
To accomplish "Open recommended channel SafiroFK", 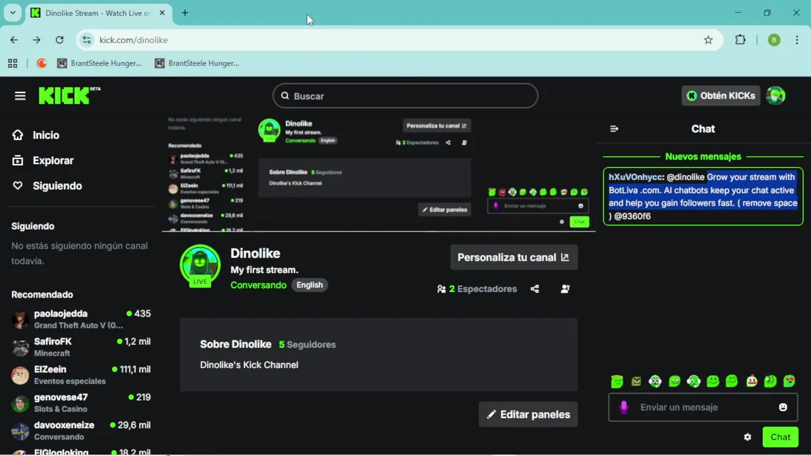I will 81,346.
